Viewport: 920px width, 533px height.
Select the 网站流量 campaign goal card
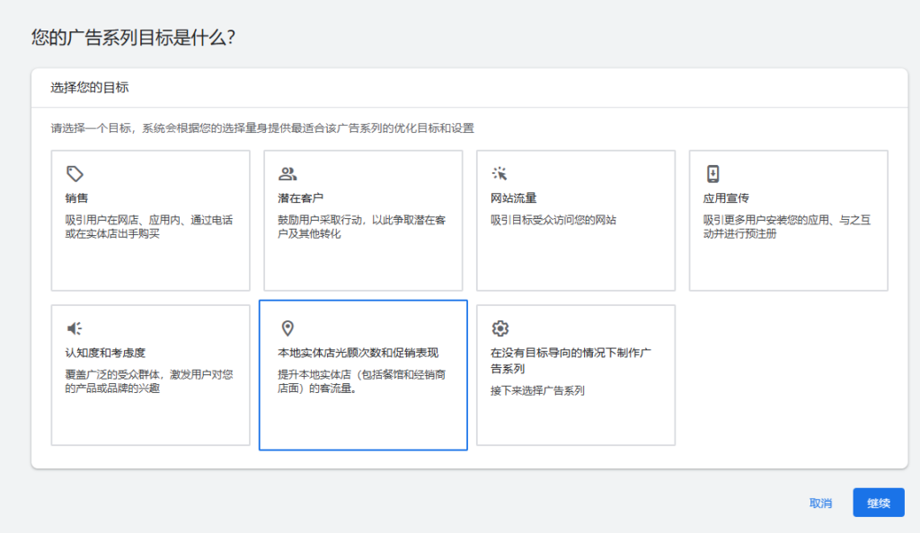tap(576, 220)
